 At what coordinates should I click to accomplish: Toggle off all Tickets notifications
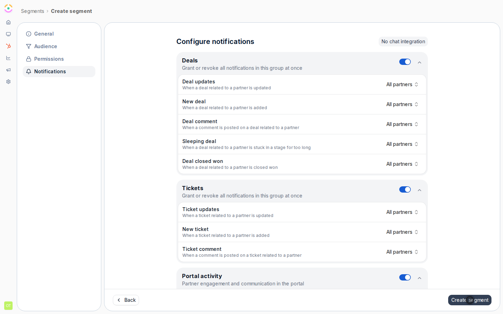(405, 189)
